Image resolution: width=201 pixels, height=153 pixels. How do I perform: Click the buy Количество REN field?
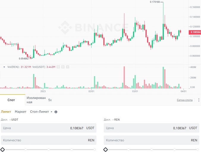point(48,140)
